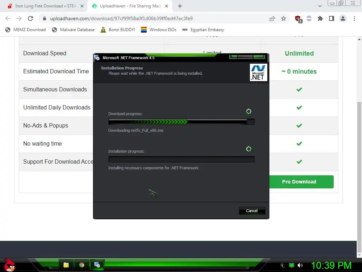Click the Unlimited download speed text
362x272 pixels.
(299, 53)
